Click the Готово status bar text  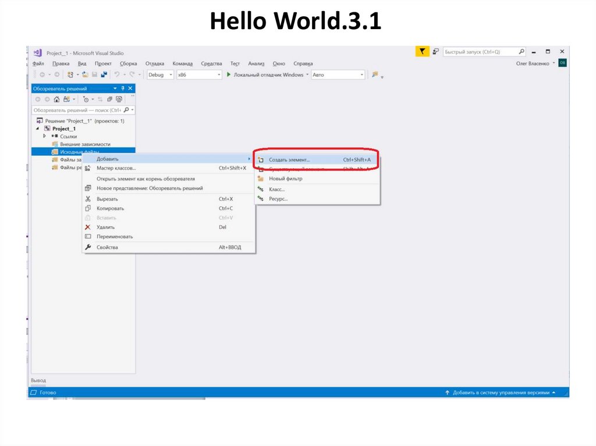point(48,393)
